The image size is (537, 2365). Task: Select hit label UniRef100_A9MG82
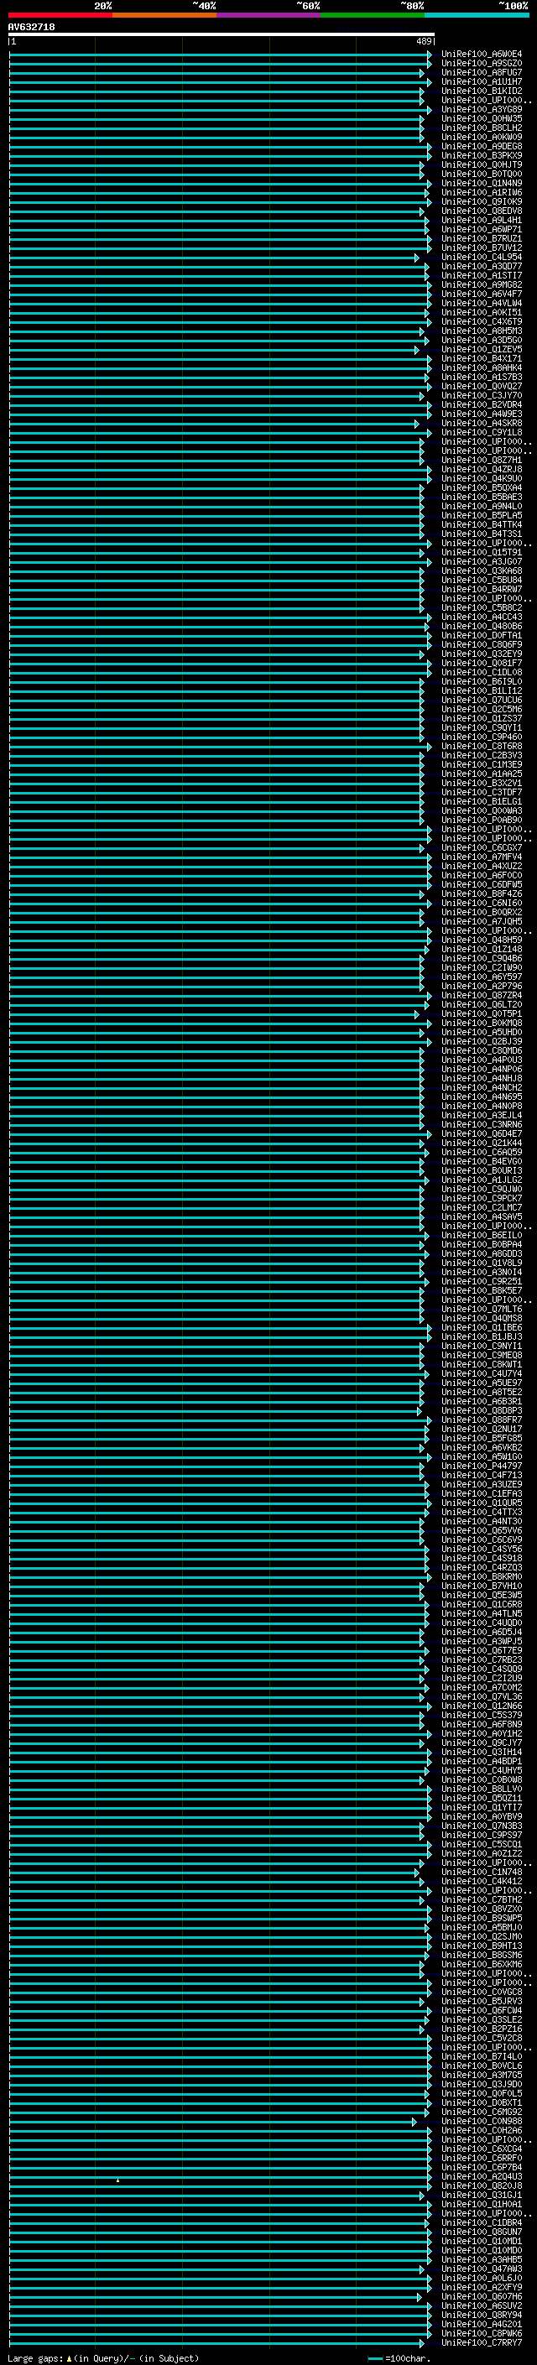point(482,284)
